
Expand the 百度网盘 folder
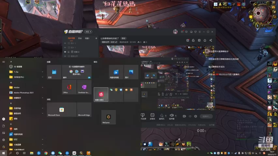(x=42, y=108)
